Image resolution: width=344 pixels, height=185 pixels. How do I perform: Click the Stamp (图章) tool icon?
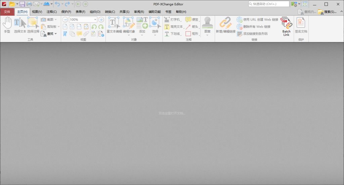pyautogui.click(x=207, y=23)
